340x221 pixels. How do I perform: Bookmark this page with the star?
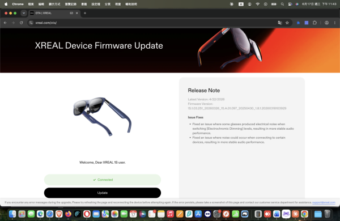287,23
